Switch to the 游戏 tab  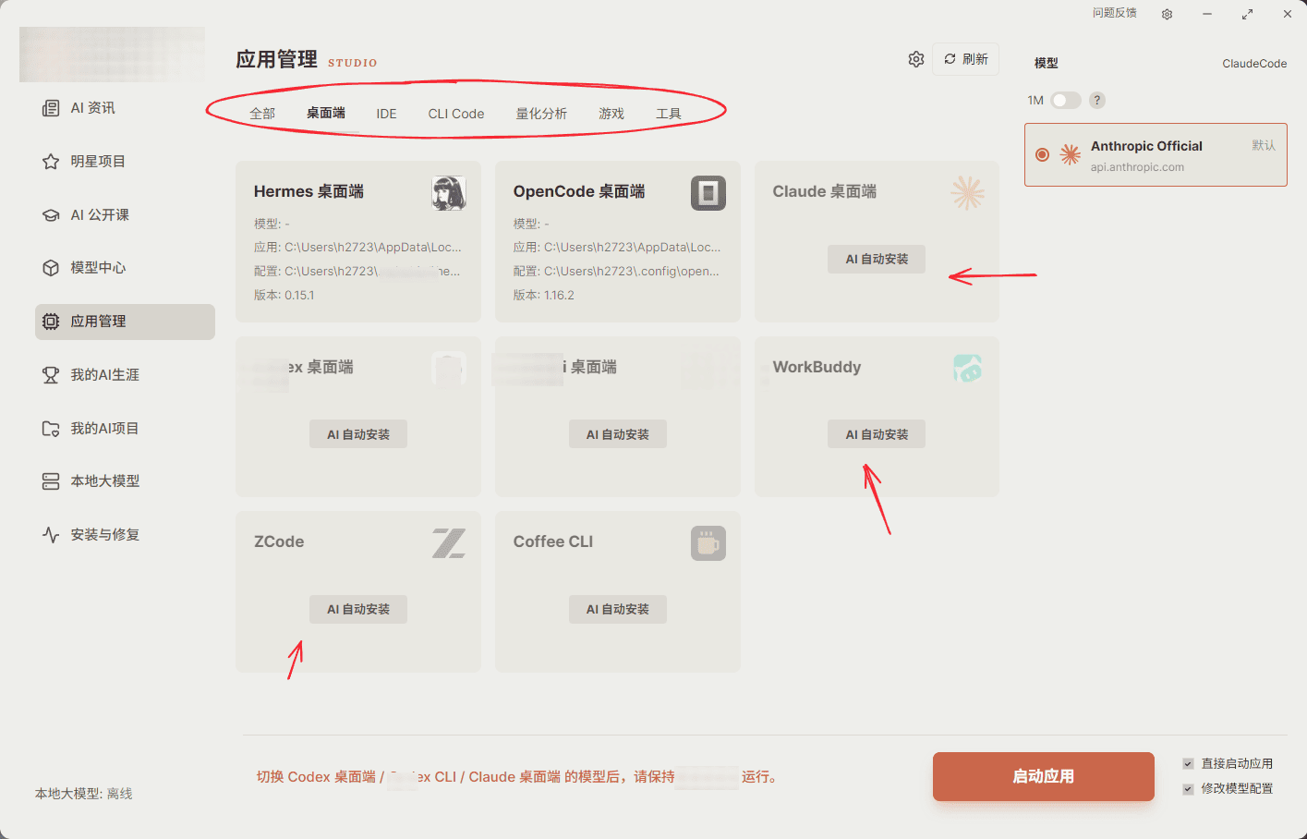(x=611, y=114)
